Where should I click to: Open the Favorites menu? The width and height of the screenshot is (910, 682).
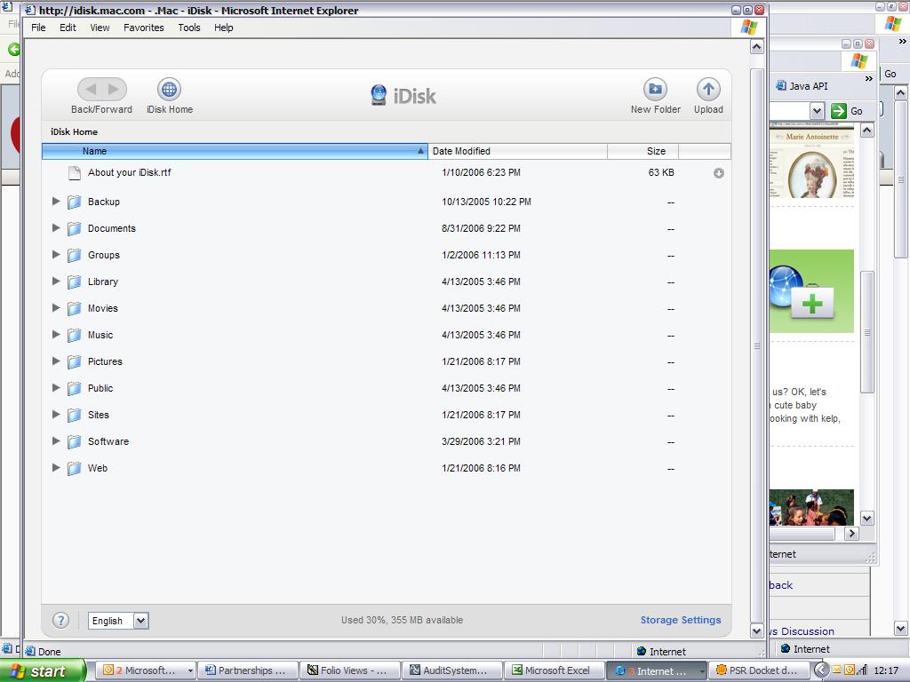click(x=144, y=28)
